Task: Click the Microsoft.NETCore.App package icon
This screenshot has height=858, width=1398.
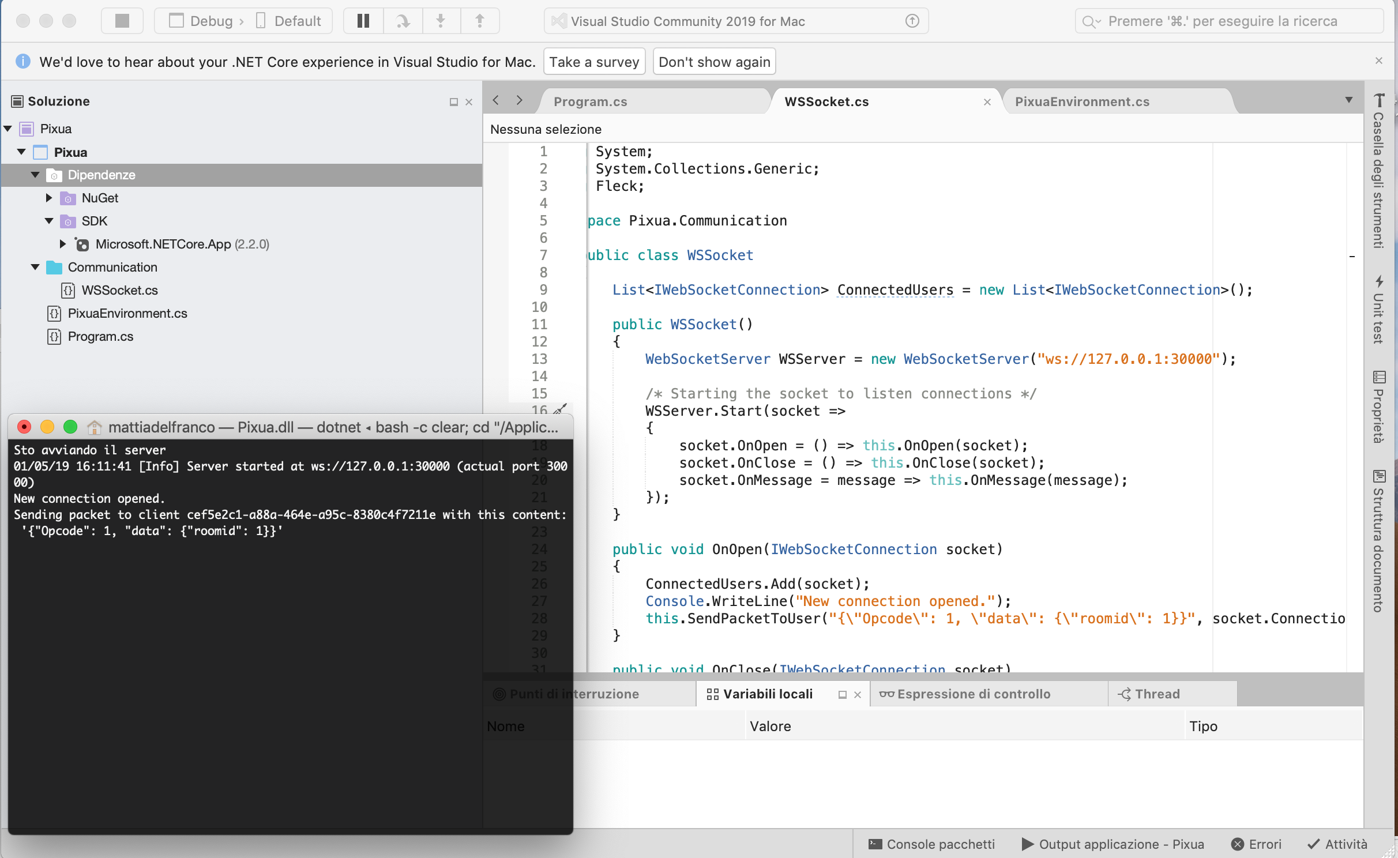Action: (x=82, y=244)
